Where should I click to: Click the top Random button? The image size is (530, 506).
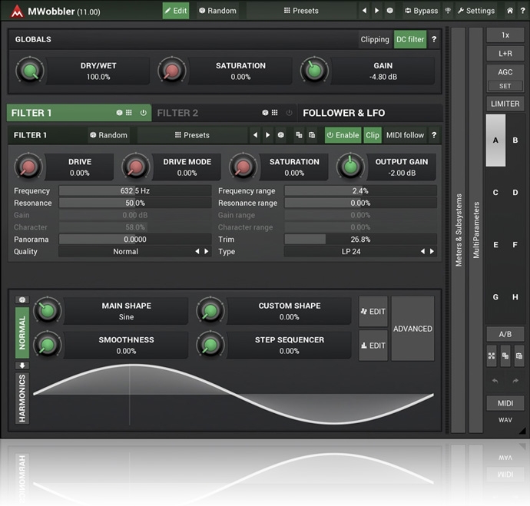(x=217, y=11)
